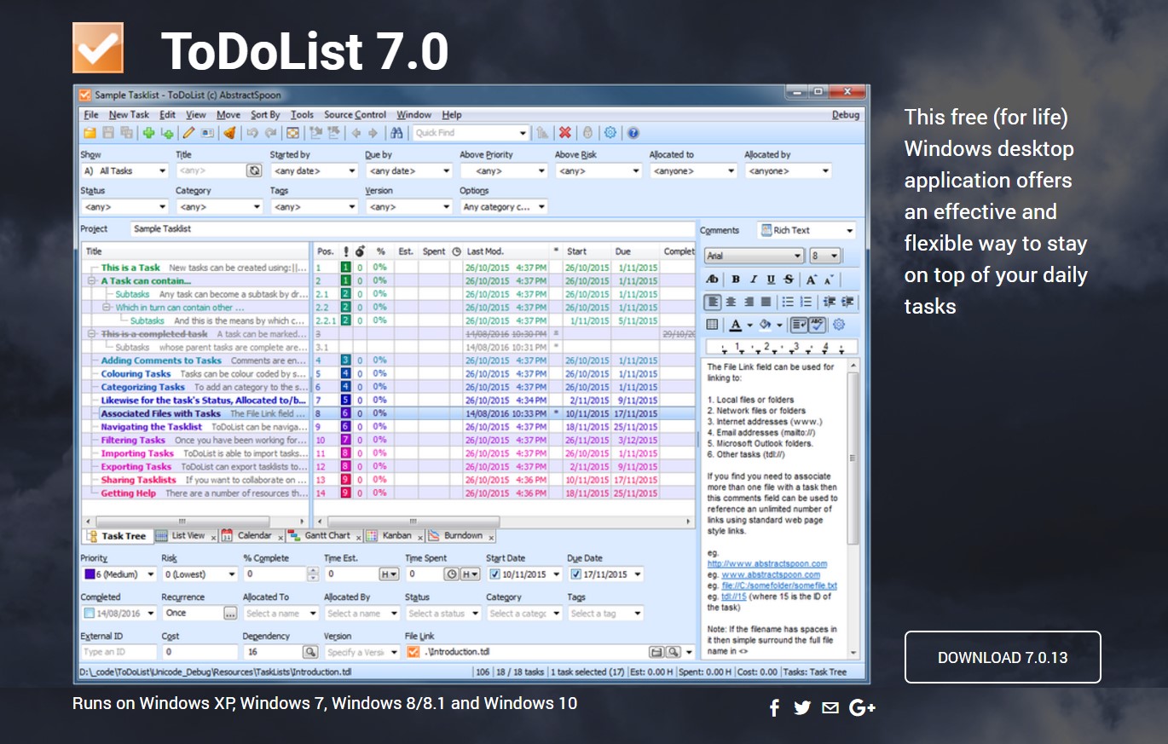Click the pencil Edit Task icon
The image size is (1168, 744).
188,133
